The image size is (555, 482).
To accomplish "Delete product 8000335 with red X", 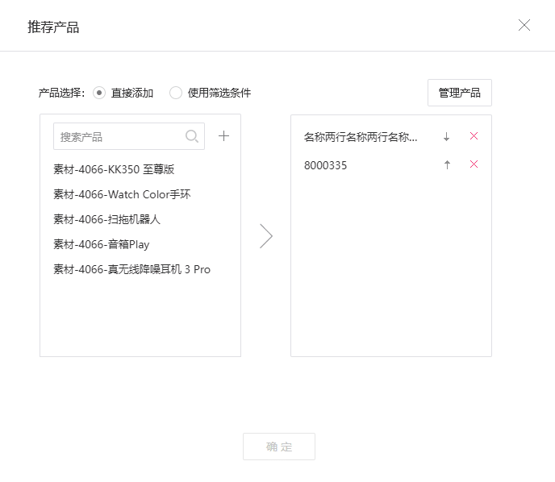I will tap(474, 164).
